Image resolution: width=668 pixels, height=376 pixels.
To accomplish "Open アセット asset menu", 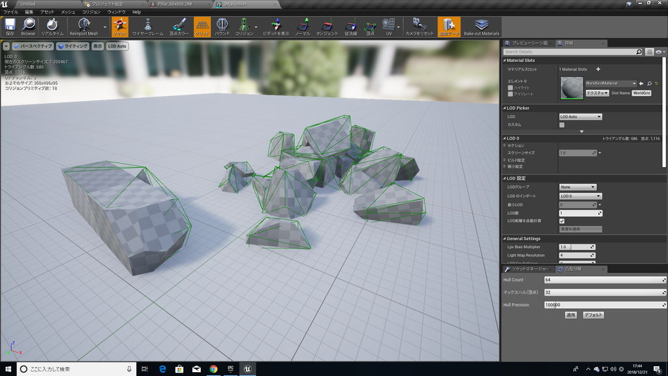I will point(47,12).
